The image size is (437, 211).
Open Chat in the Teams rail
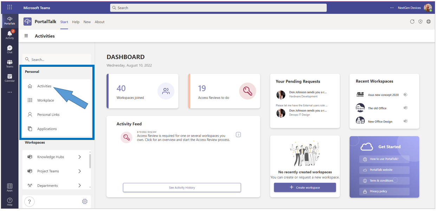9,49
